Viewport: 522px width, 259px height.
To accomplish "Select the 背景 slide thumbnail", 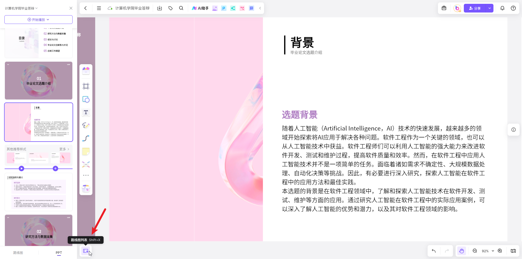I will point(39,122).
